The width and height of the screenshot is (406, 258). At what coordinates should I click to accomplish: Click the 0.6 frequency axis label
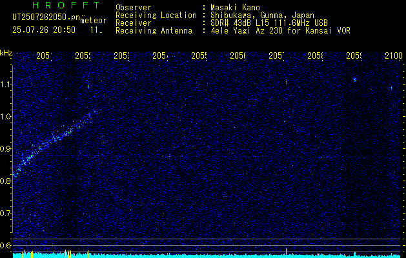(x=5, y=245)
